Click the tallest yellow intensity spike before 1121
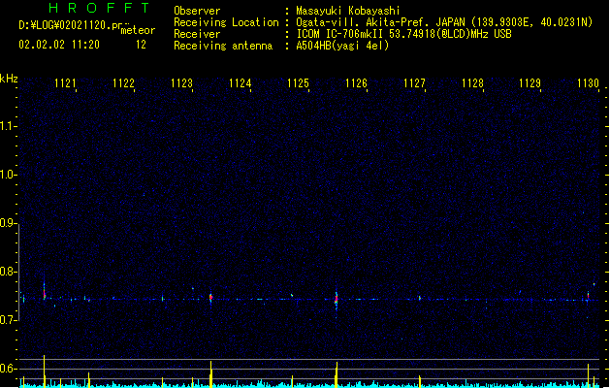 click(44, 371)
